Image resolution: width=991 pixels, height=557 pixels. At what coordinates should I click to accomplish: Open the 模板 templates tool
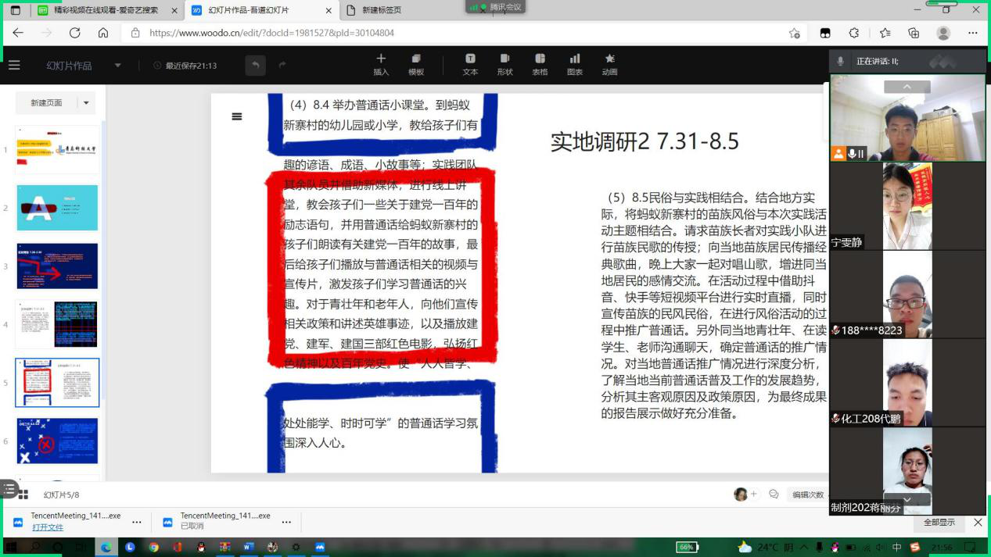(416, 59)
